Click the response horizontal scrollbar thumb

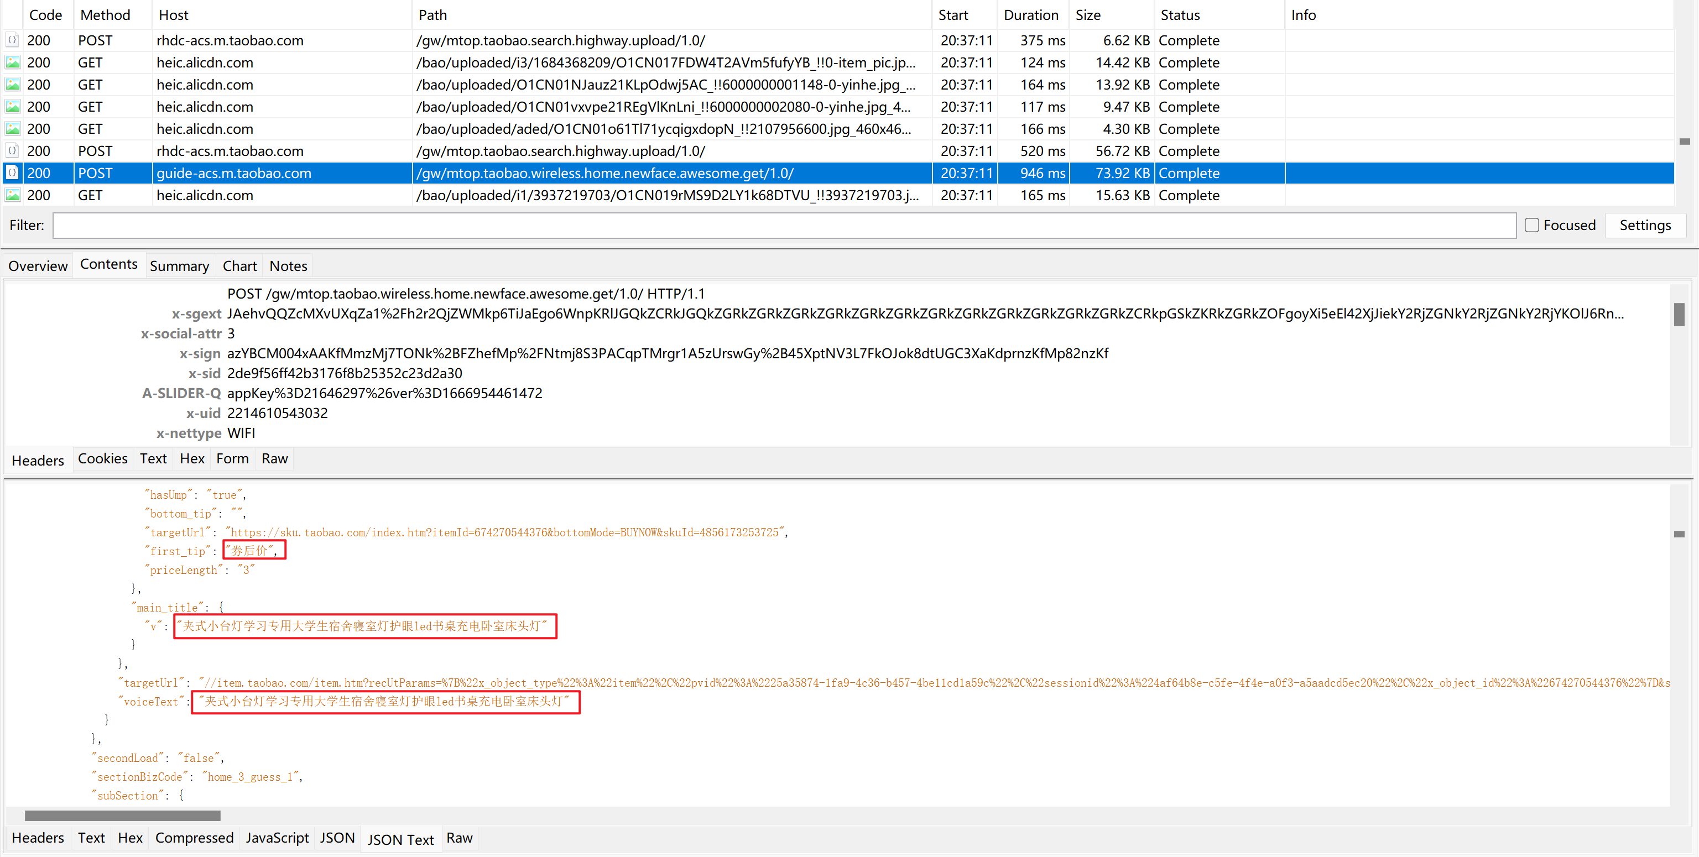122,816
